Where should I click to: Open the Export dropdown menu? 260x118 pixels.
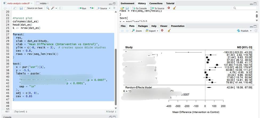pos(152,31)
